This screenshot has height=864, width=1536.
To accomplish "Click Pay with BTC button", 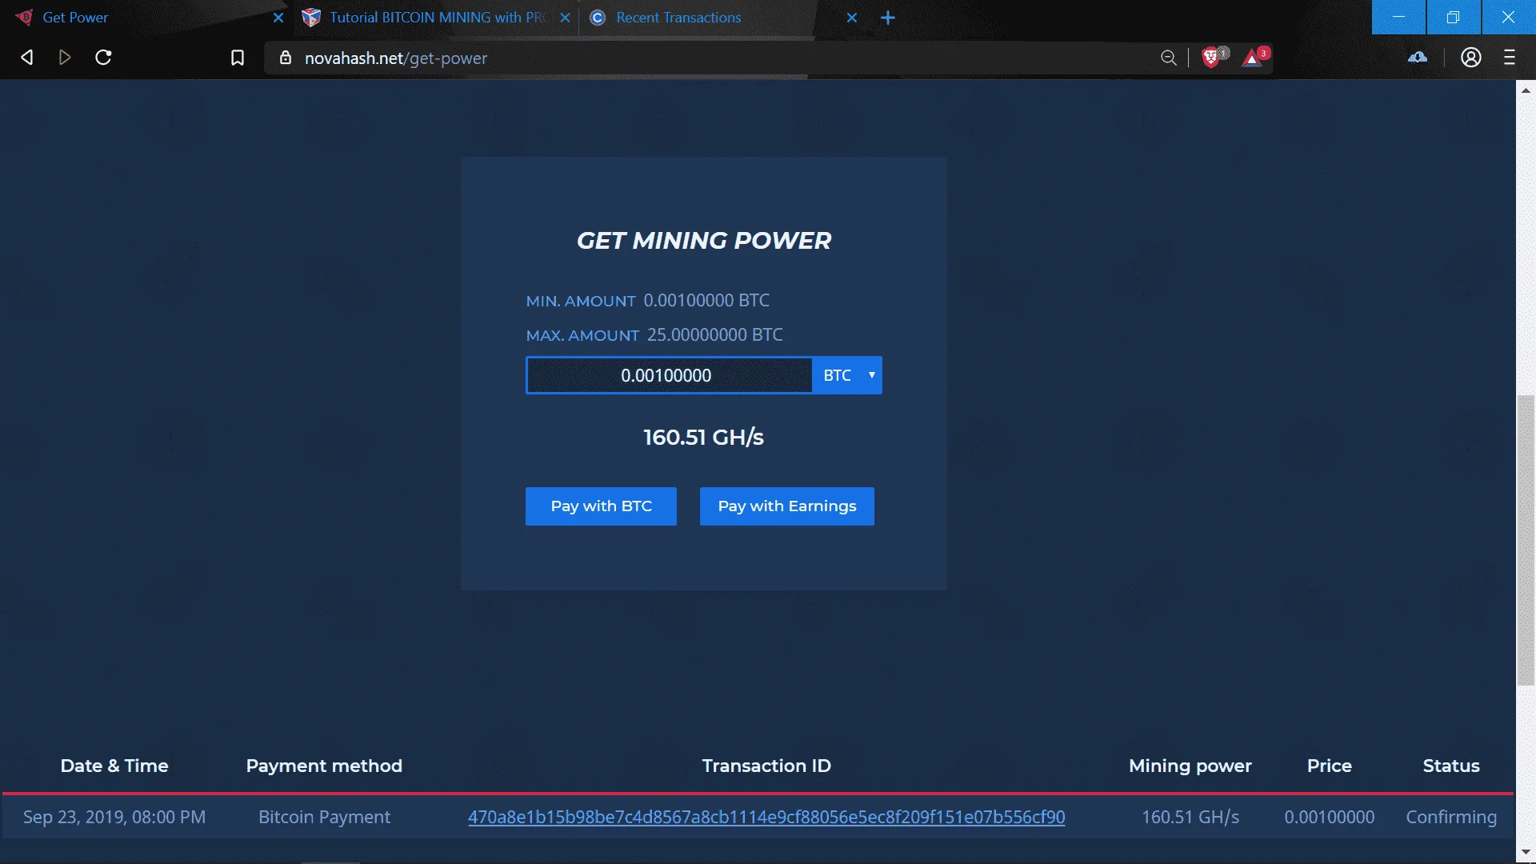I will click(601, 506).
